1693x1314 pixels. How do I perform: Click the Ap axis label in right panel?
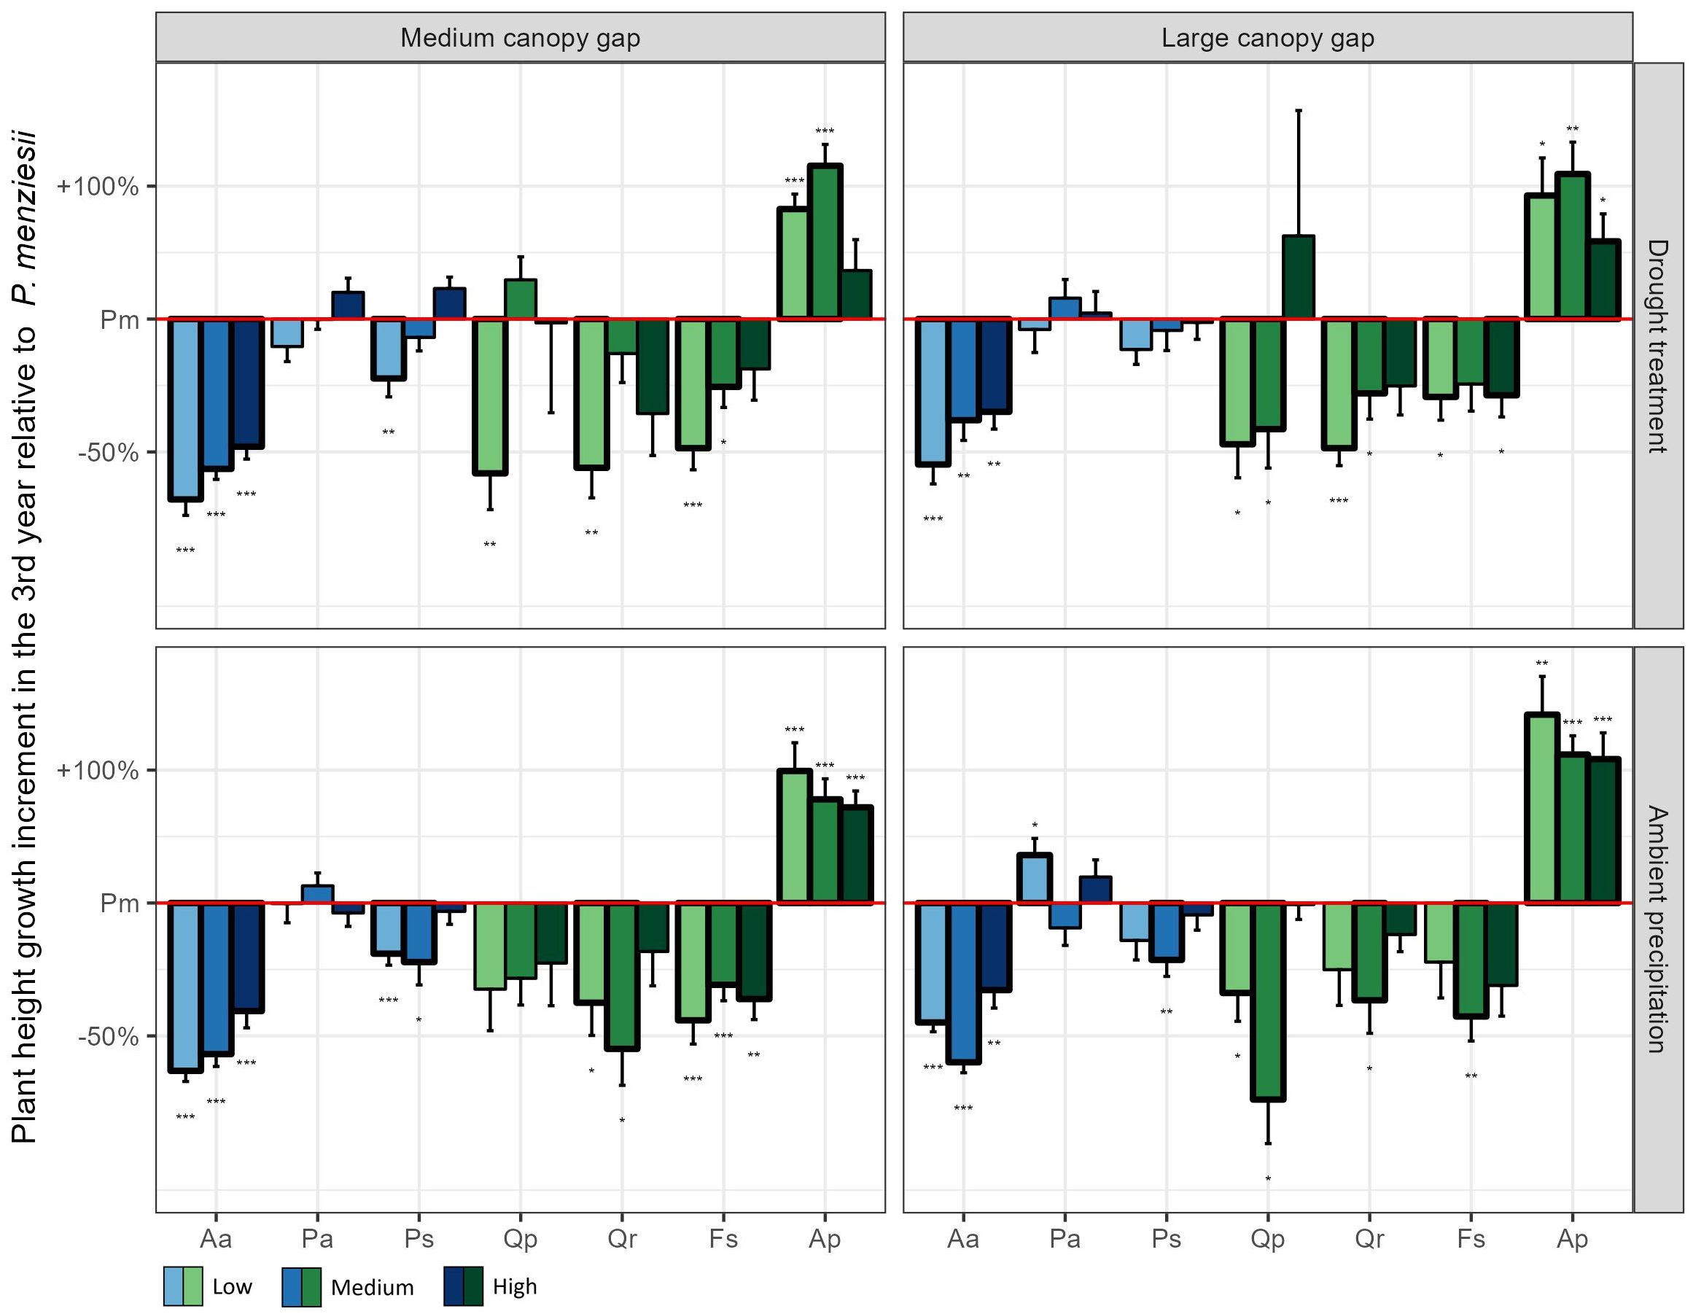[1572, 1239]
